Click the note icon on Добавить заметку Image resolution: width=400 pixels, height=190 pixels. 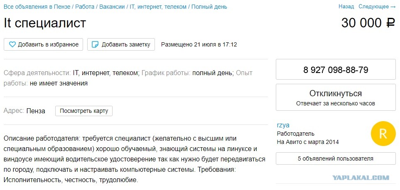[x=95, y=44]
